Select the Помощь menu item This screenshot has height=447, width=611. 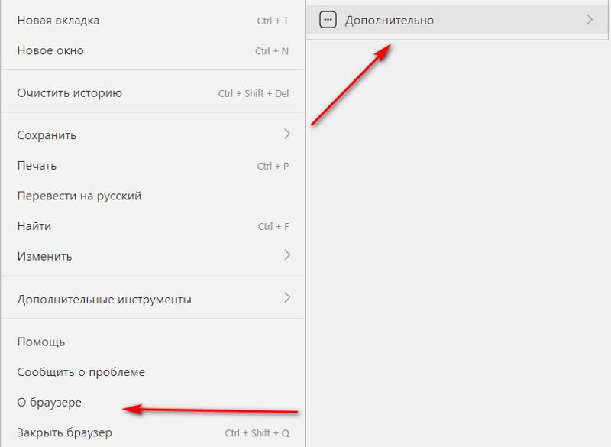pyautogui.click(x=154, y=342)
